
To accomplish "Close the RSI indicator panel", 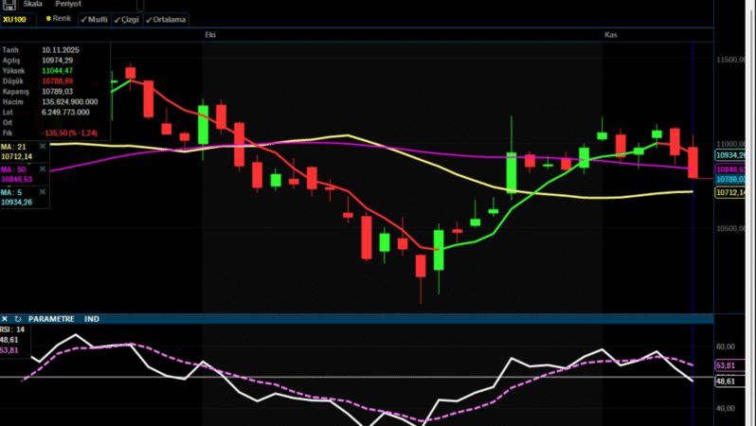I will 6,319.
